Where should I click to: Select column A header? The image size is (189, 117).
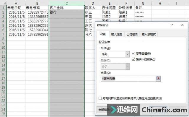click(x=16, y=3)
